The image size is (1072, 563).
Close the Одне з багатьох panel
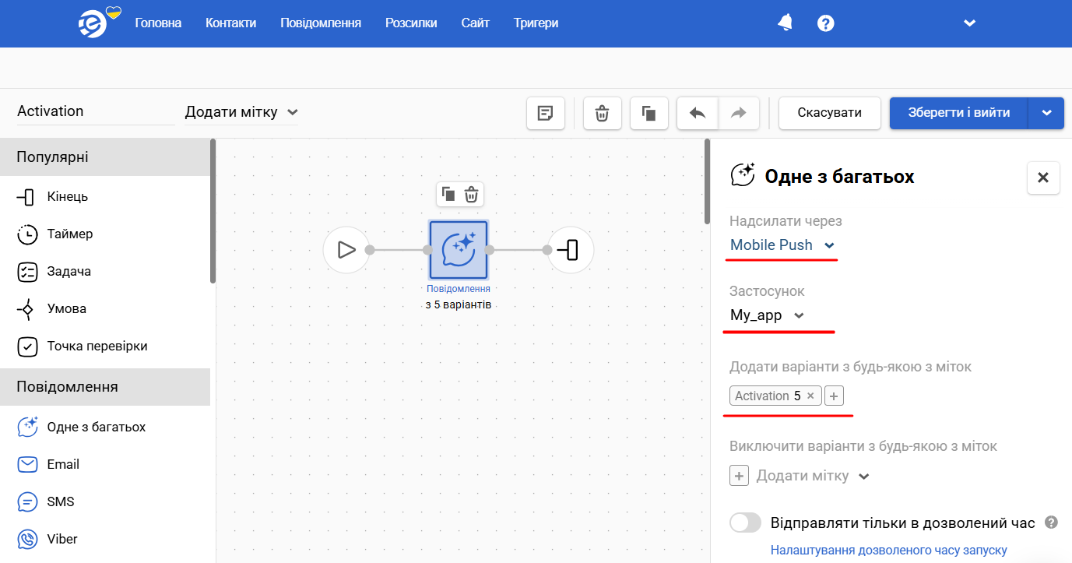click(x=1043, y=178)
